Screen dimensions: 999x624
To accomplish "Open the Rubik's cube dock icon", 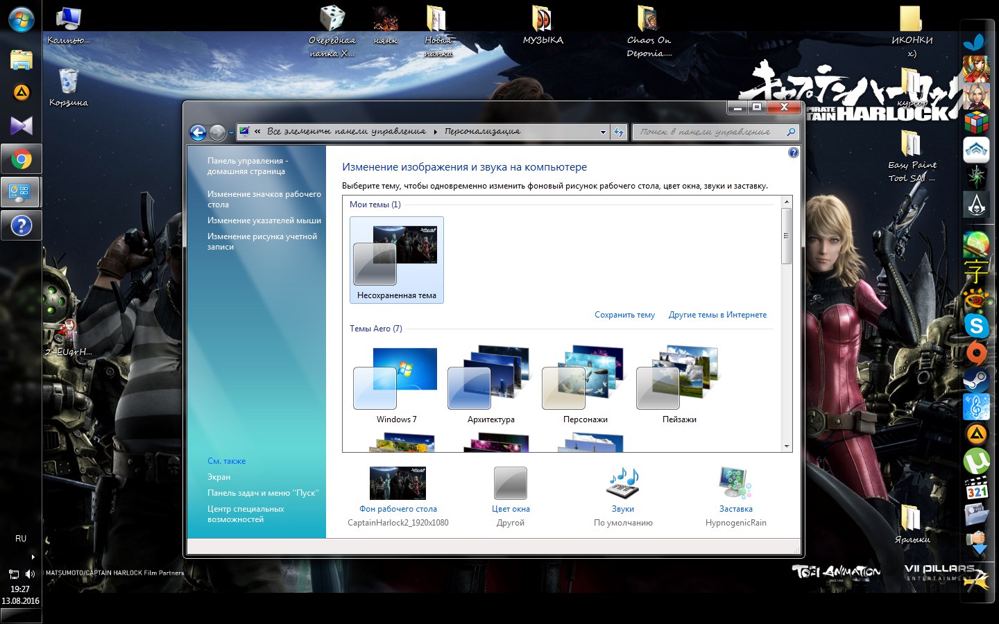I will (x=977, y=123).
